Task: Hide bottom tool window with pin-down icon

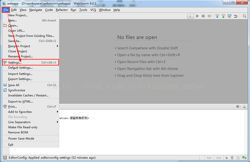Action: [x=245, y=107]
